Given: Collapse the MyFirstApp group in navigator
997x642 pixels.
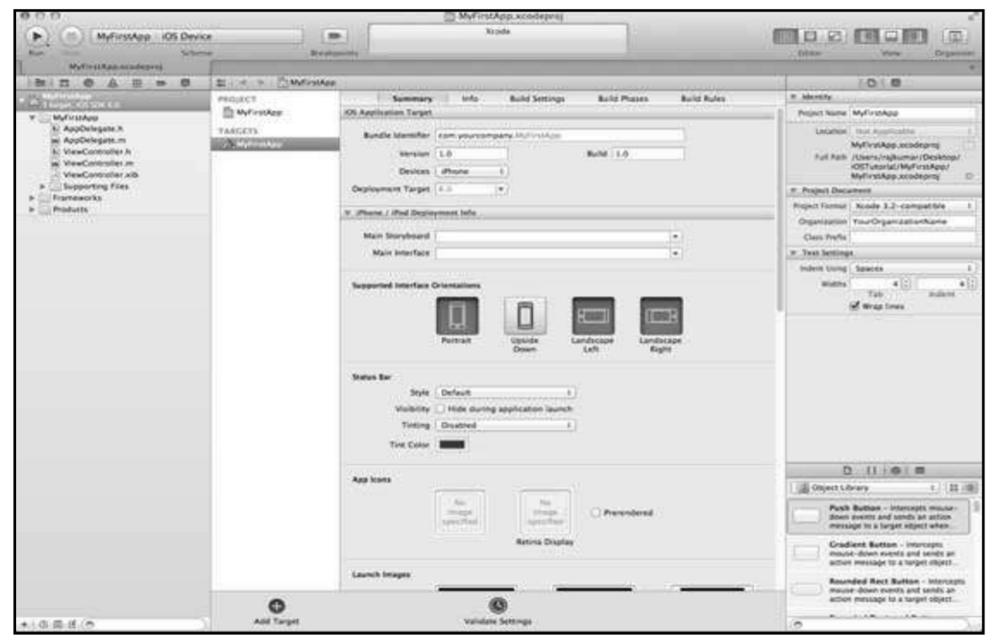Looking at the screenshot, I should tap(32, 117).
